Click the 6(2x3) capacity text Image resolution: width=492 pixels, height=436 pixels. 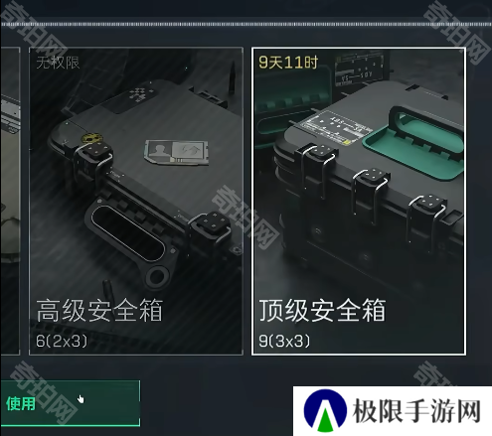pyautogui.click(x=62, y=341)
